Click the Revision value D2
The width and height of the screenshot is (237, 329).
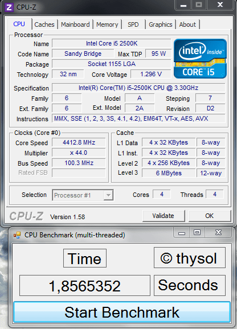click(x=210, y=108)
